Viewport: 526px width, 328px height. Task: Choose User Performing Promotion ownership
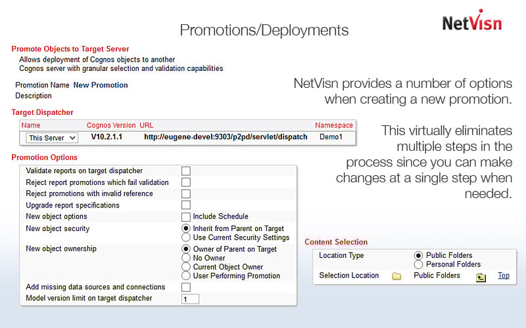tap(186, 276)
